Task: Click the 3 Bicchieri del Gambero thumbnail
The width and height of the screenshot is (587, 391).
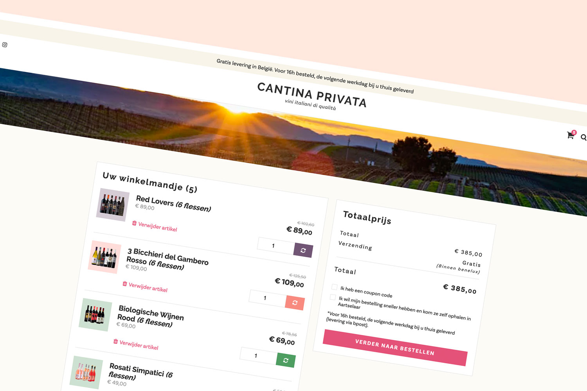Action: [104, 256]
